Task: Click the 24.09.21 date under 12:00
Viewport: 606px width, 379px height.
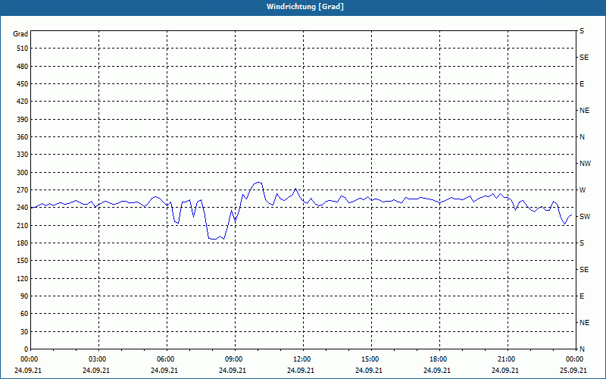Action: click(301, 370)
